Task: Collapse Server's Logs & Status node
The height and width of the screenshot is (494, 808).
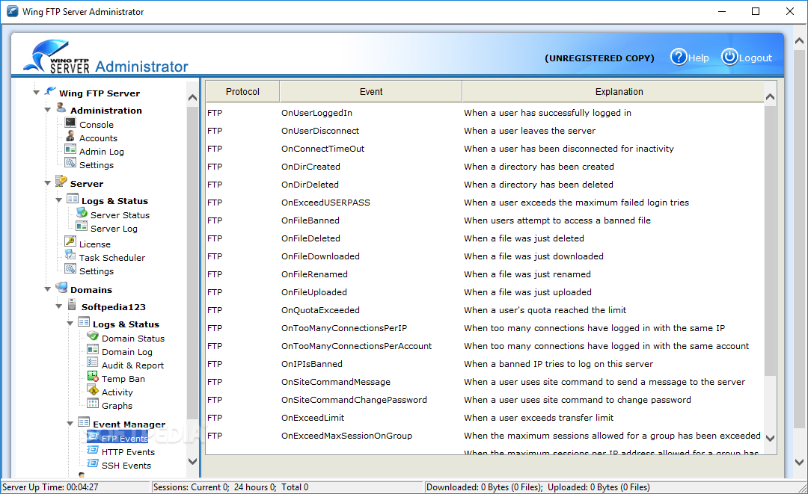Action: (59, 200)
